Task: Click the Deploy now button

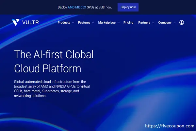Action: 128,7
